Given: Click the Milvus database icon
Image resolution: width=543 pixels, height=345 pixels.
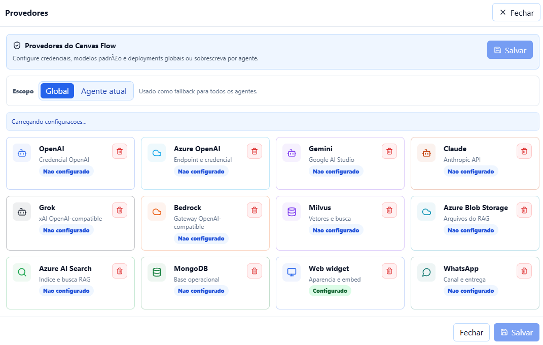Looking at the screenshot, I should 292,212.
